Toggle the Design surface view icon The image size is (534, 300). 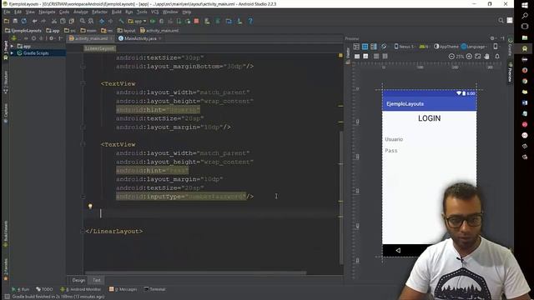[356, 47]
